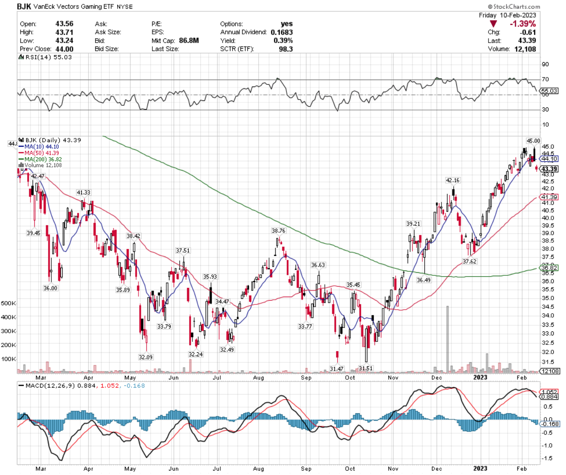Image resolution: width=566 pixels, height=475 pixels.
Task: Click the 35.93 price label
Action: click(x=210, y=277)
